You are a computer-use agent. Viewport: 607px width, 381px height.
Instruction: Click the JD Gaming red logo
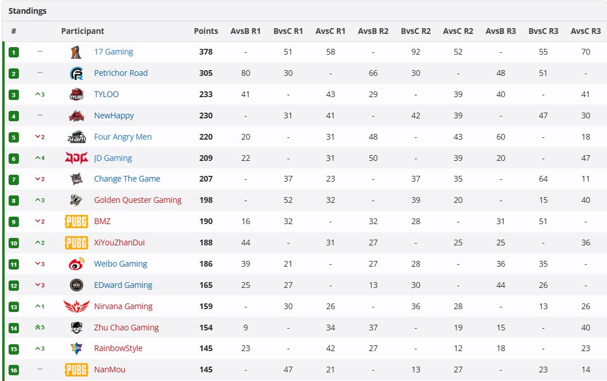click(x=76, y=158)
